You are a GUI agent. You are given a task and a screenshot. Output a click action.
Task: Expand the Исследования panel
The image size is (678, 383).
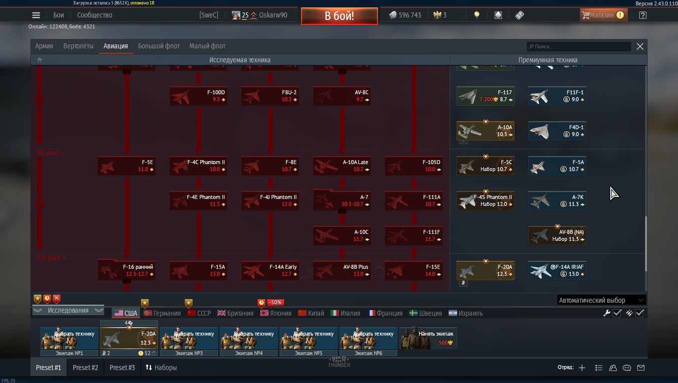tap(68, 310)
